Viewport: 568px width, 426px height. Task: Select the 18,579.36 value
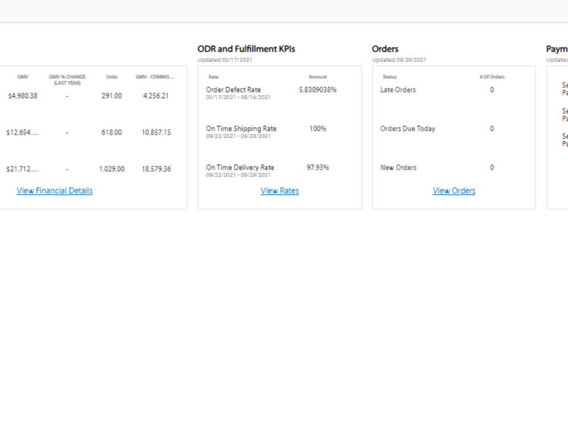156,169
